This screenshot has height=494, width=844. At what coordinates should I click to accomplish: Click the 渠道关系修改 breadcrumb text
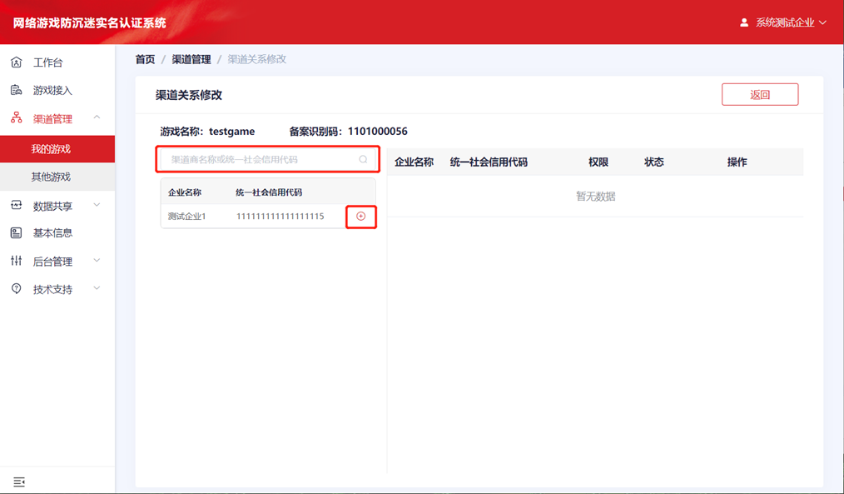coord(256,59)
